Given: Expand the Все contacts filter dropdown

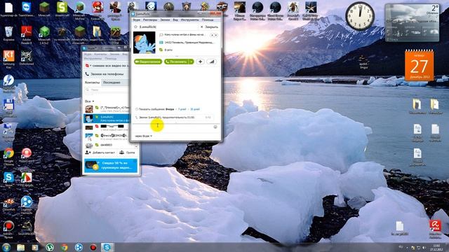Looking at the screenshot, I should [x=89, y=101].
